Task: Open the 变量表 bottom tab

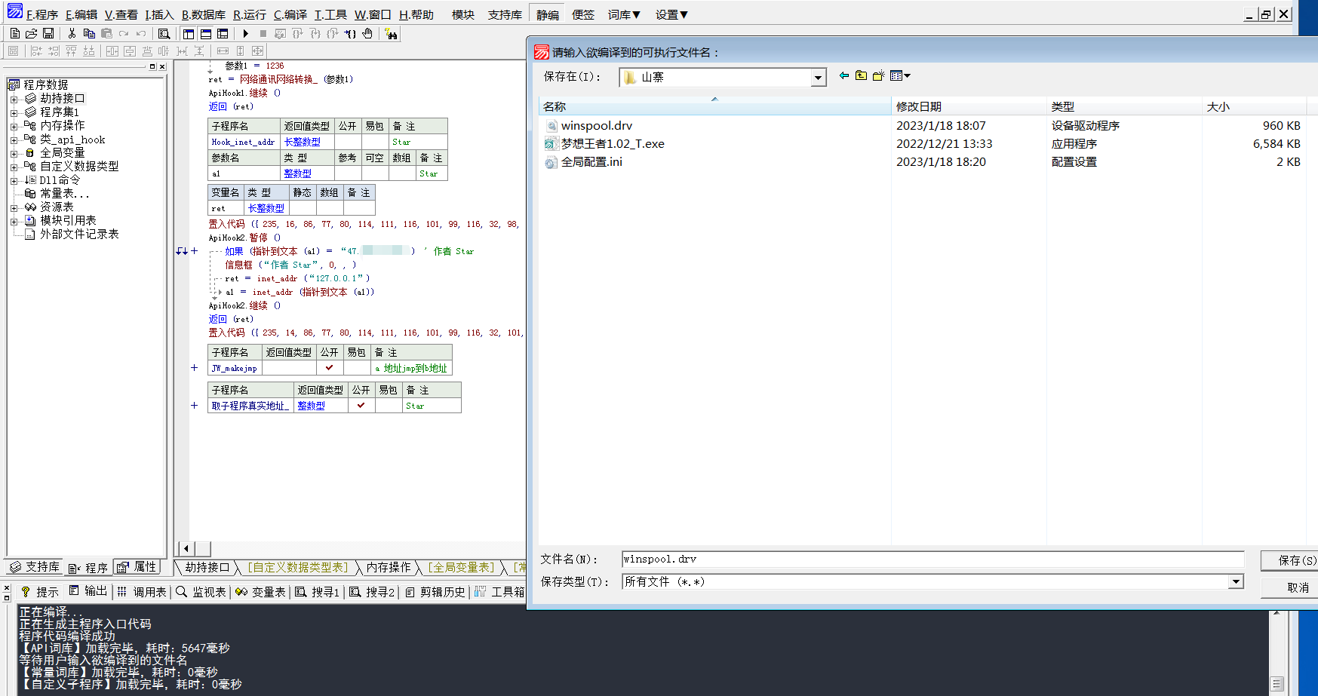Action: coord(260,592)
